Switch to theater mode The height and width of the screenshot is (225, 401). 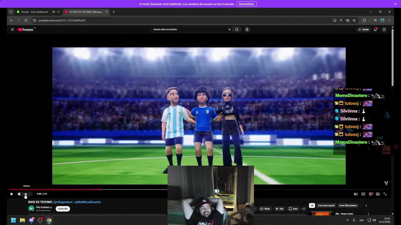378,194
